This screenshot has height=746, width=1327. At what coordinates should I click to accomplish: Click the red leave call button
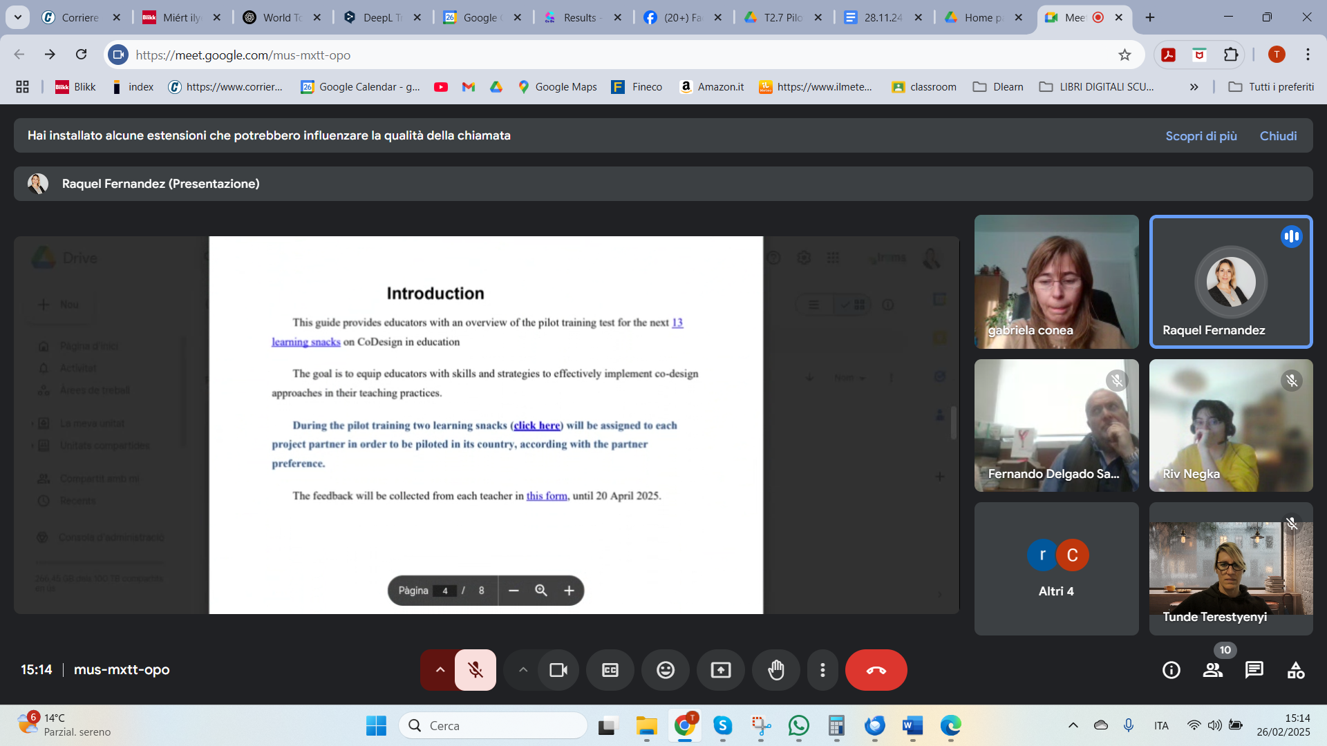[876, 670]
